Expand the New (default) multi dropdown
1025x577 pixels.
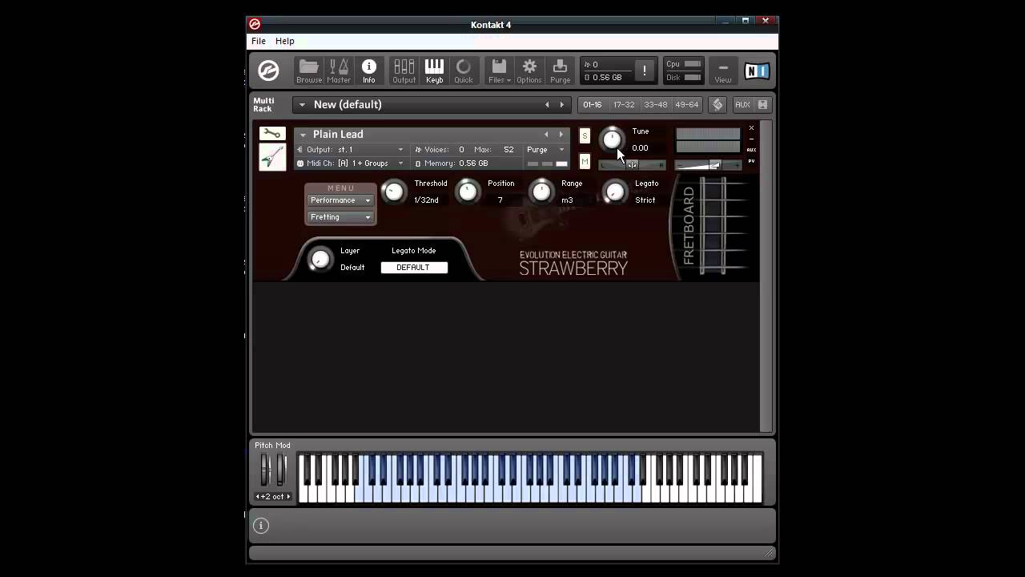302,105
